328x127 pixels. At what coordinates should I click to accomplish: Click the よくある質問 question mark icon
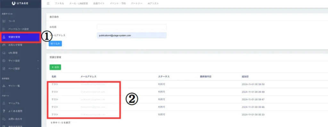point(4,111)
